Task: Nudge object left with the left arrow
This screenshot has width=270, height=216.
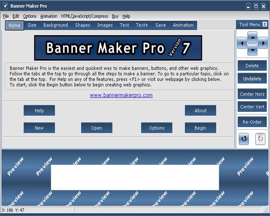Action: coord(242,43)
